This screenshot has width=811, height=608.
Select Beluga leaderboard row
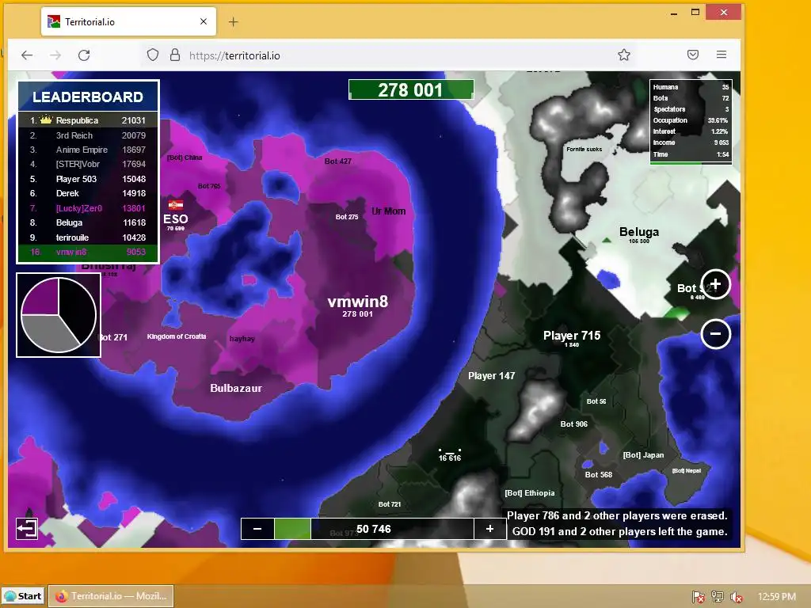(88, 222)
